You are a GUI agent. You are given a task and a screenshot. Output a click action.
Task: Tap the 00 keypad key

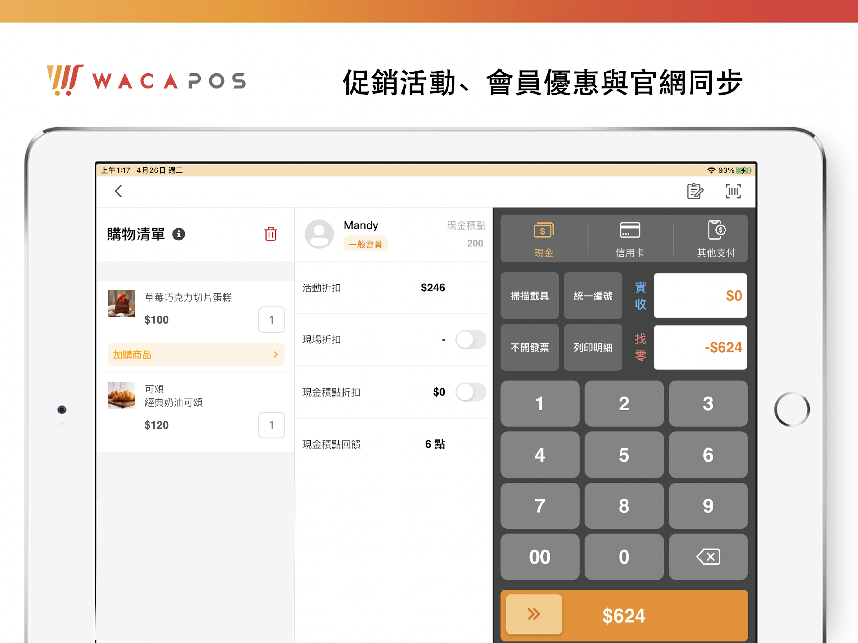point(540,557)
